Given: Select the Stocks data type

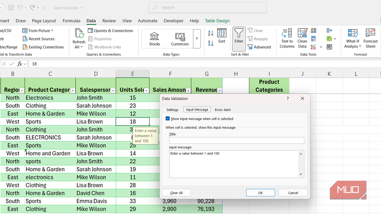Looking at the screenshot, I should [155, 39].
